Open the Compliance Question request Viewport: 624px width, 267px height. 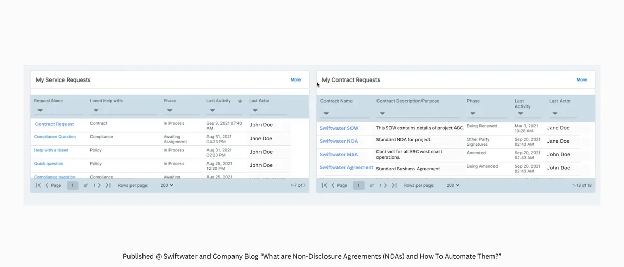[55, 137]
